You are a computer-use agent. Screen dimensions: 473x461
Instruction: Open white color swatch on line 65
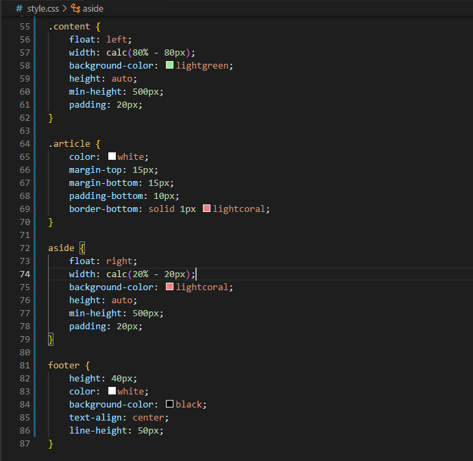(x=112, y=156)
